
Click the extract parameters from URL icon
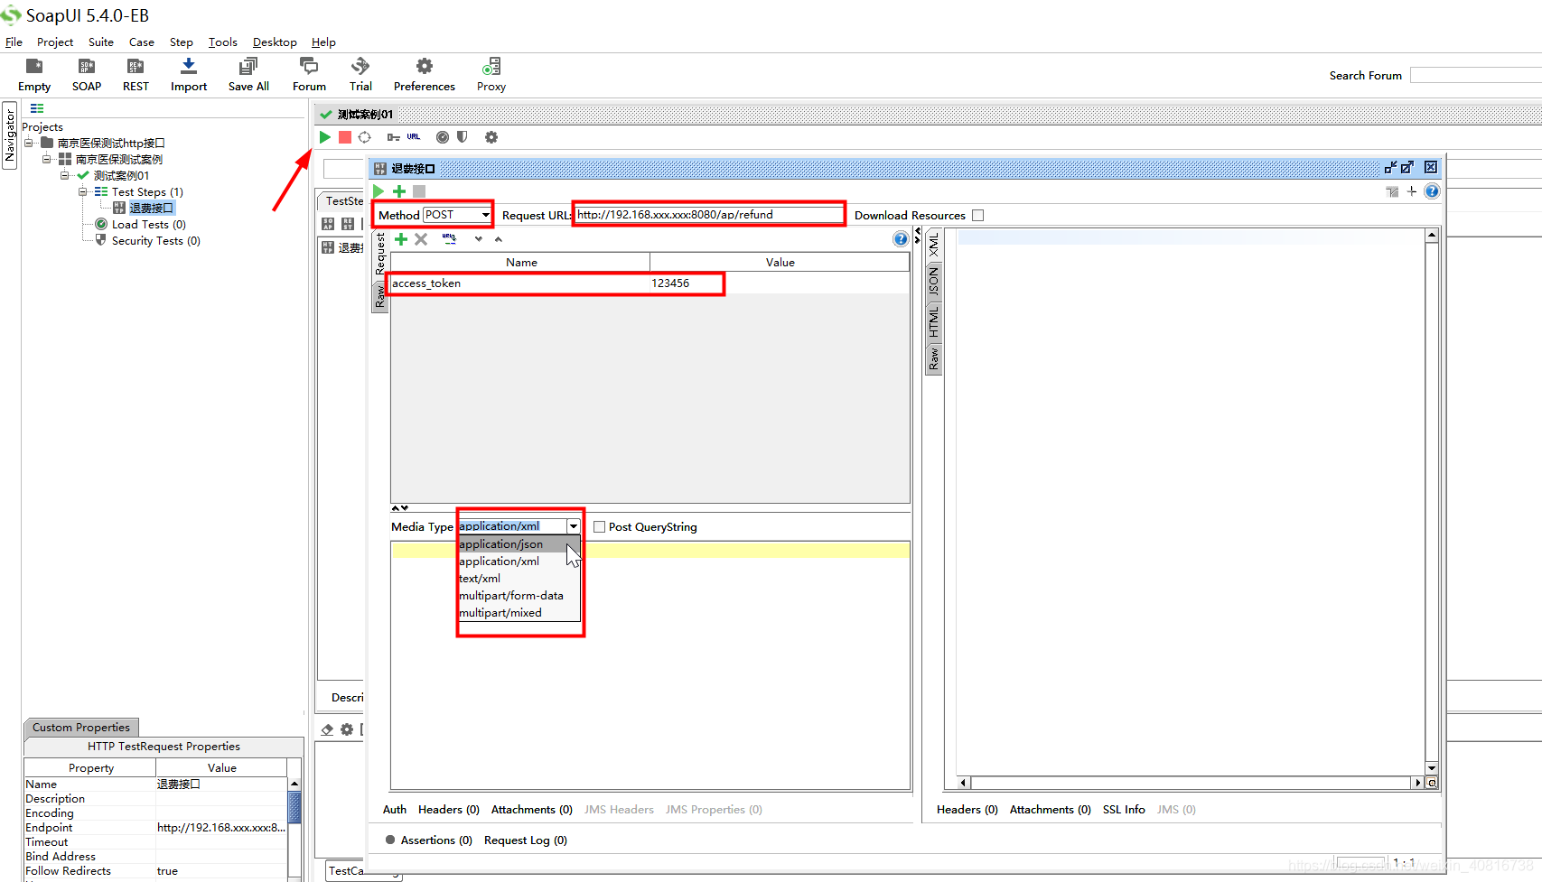coord(449,239)
